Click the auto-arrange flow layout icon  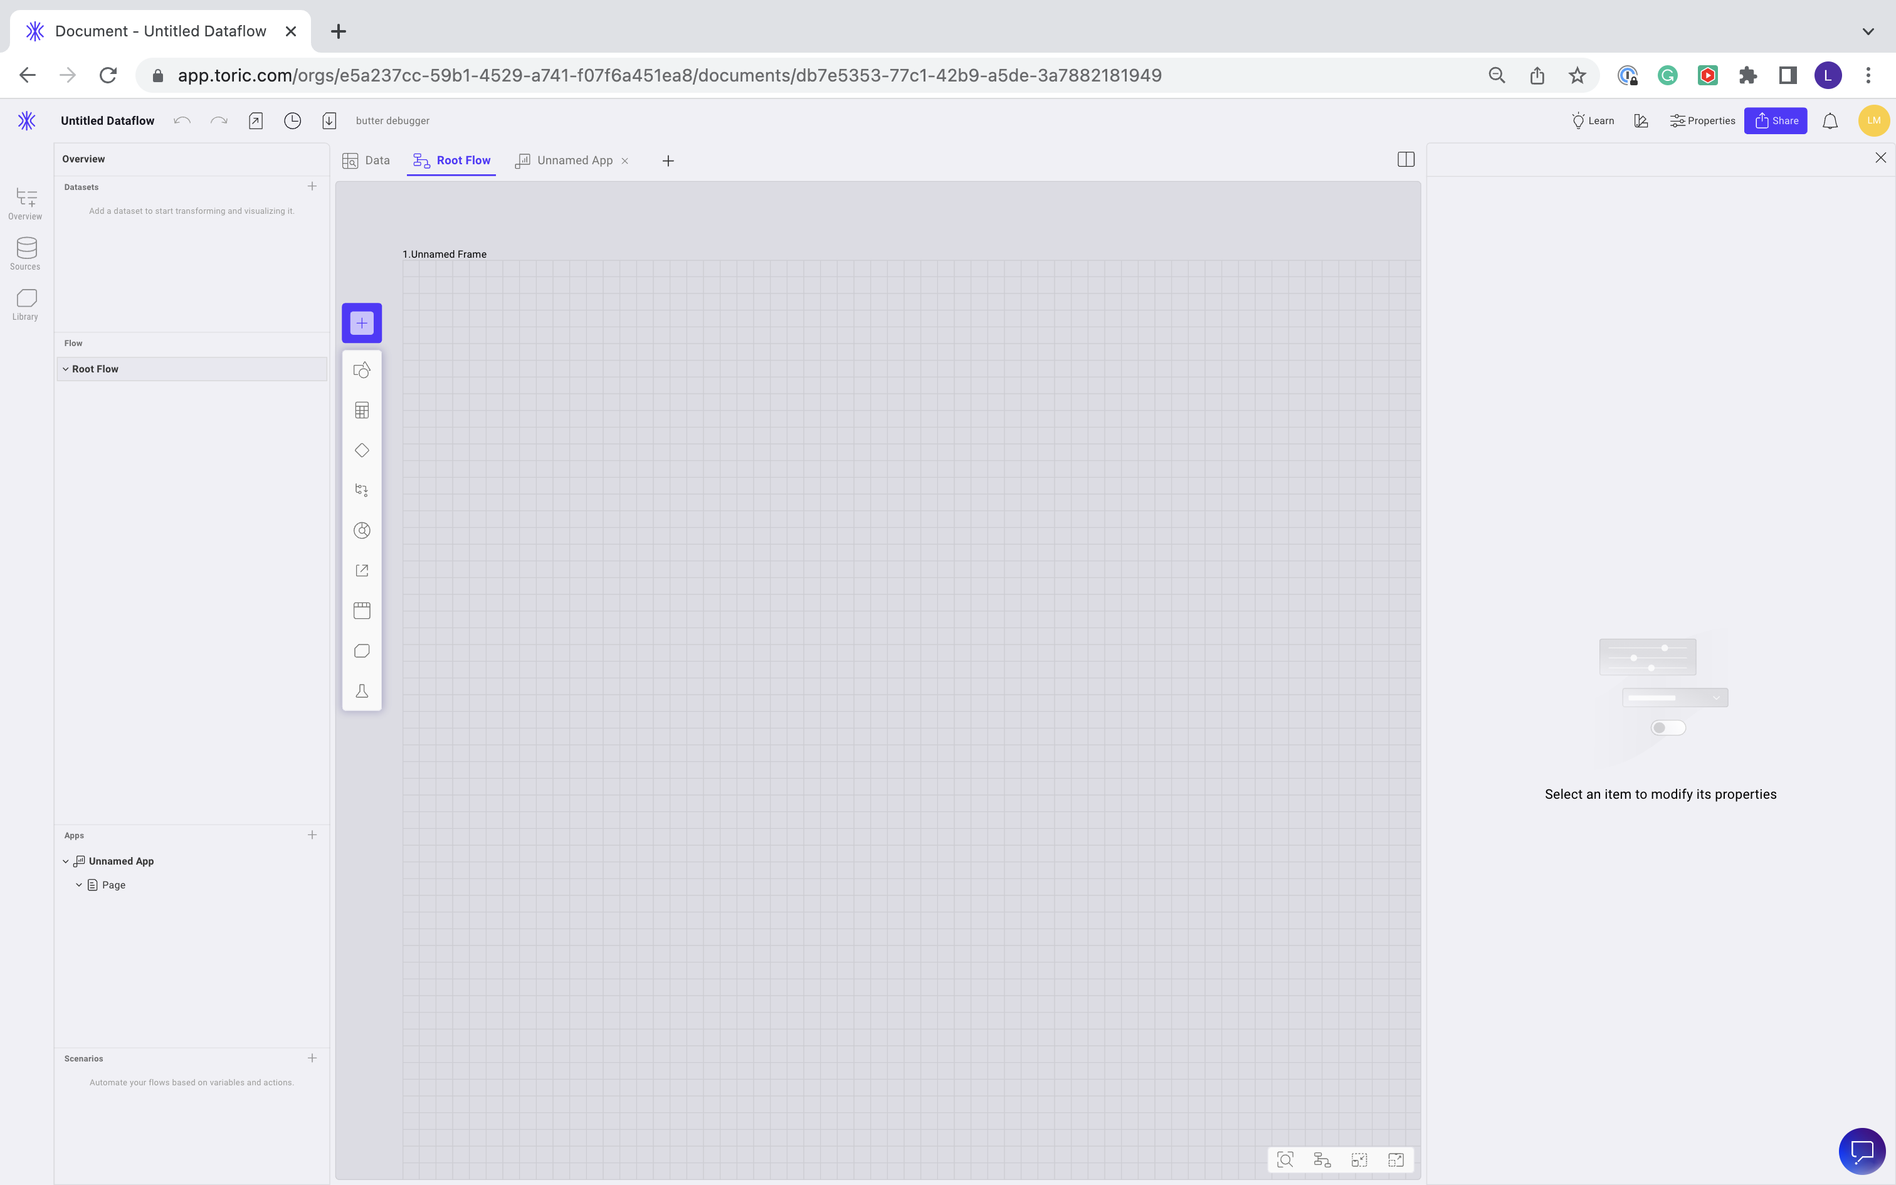point(1322,1160)
